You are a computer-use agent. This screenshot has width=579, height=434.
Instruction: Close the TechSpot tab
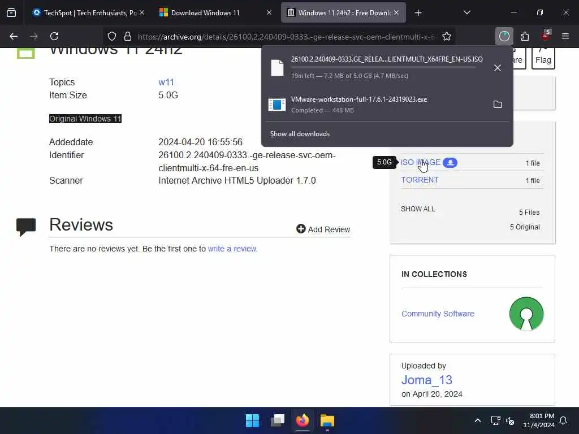(142, 13)
